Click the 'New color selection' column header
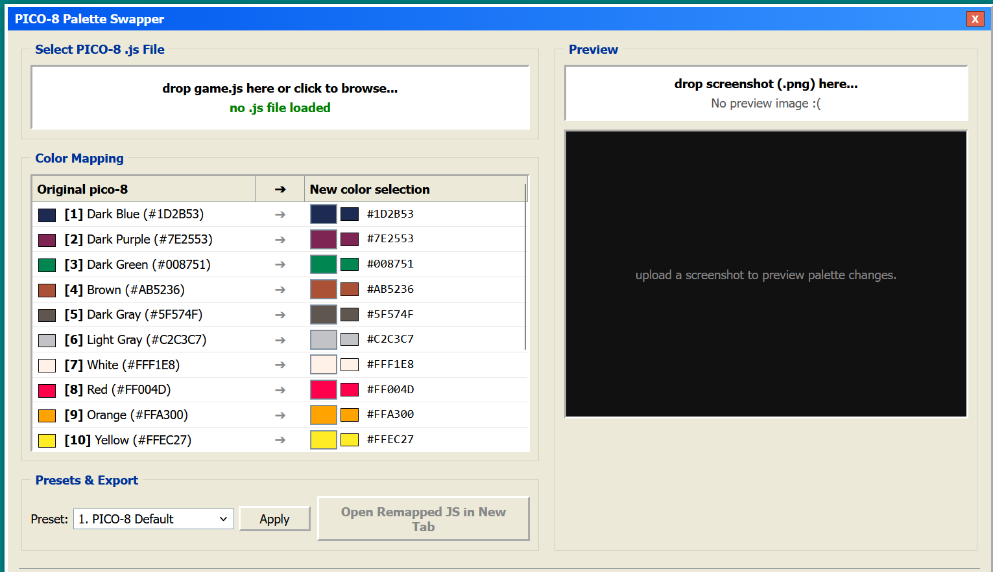993x572 pixels. pyautogui.click(x=414, y=189)
